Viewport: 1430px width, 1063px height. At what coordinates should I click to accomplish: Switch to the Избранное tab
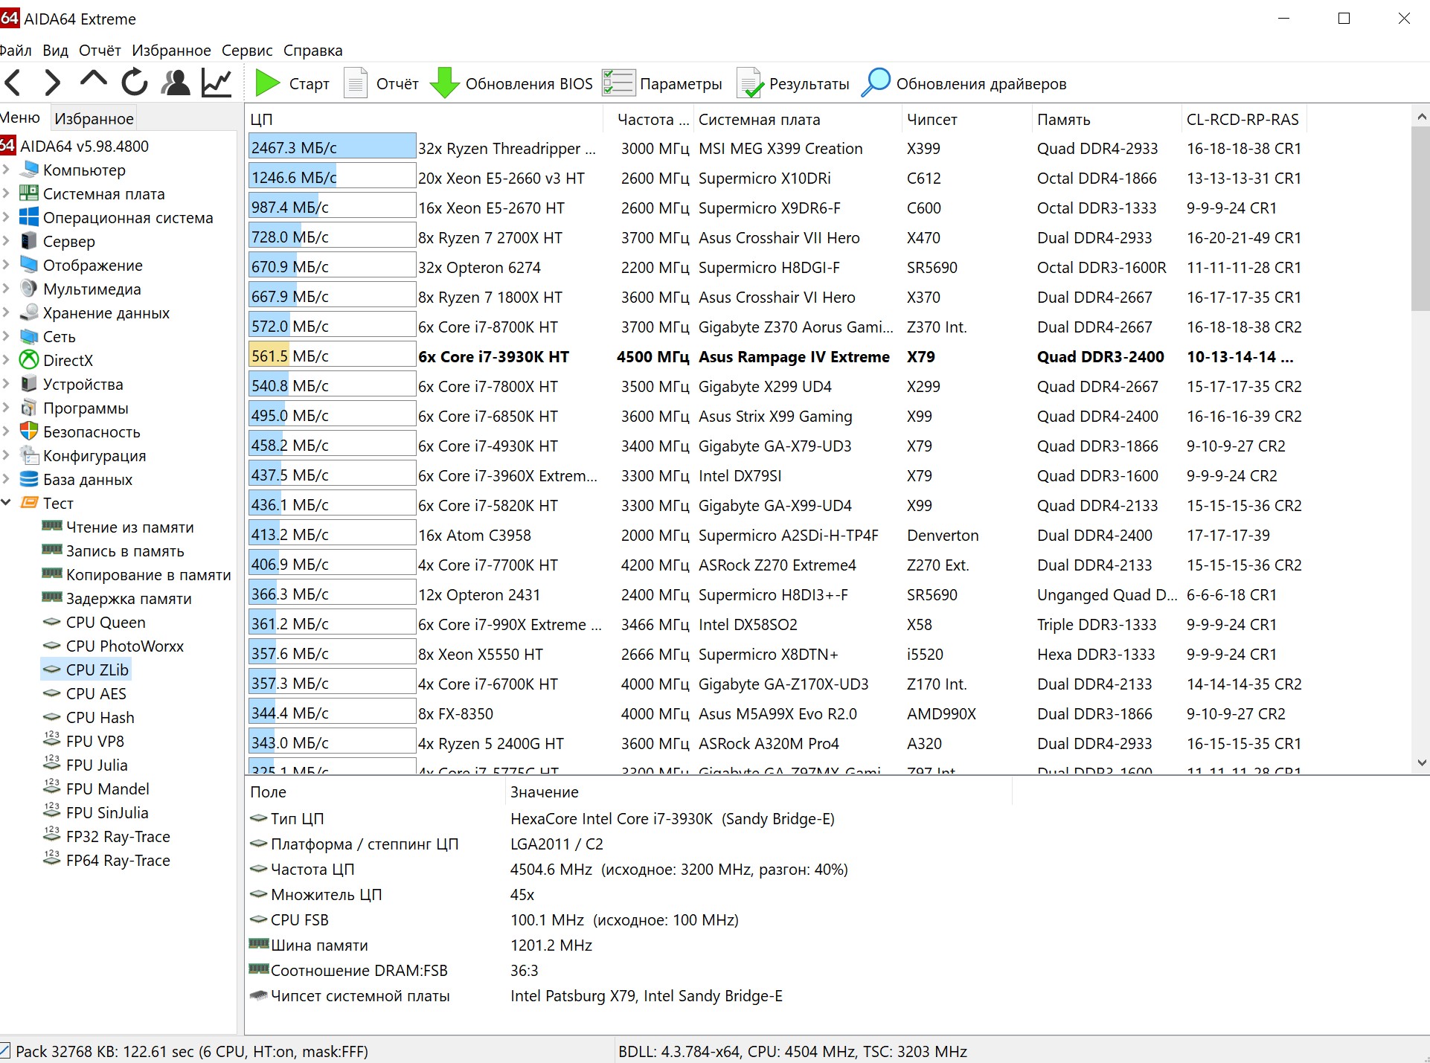click(94, 118)
